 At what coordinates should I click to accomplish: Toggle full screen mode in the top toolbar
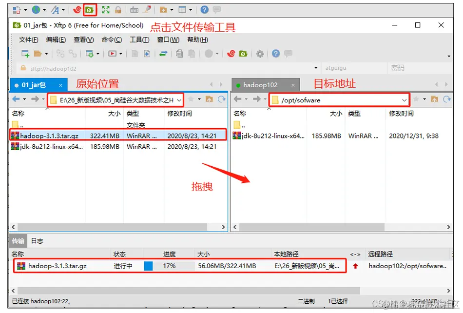(105, 10)
